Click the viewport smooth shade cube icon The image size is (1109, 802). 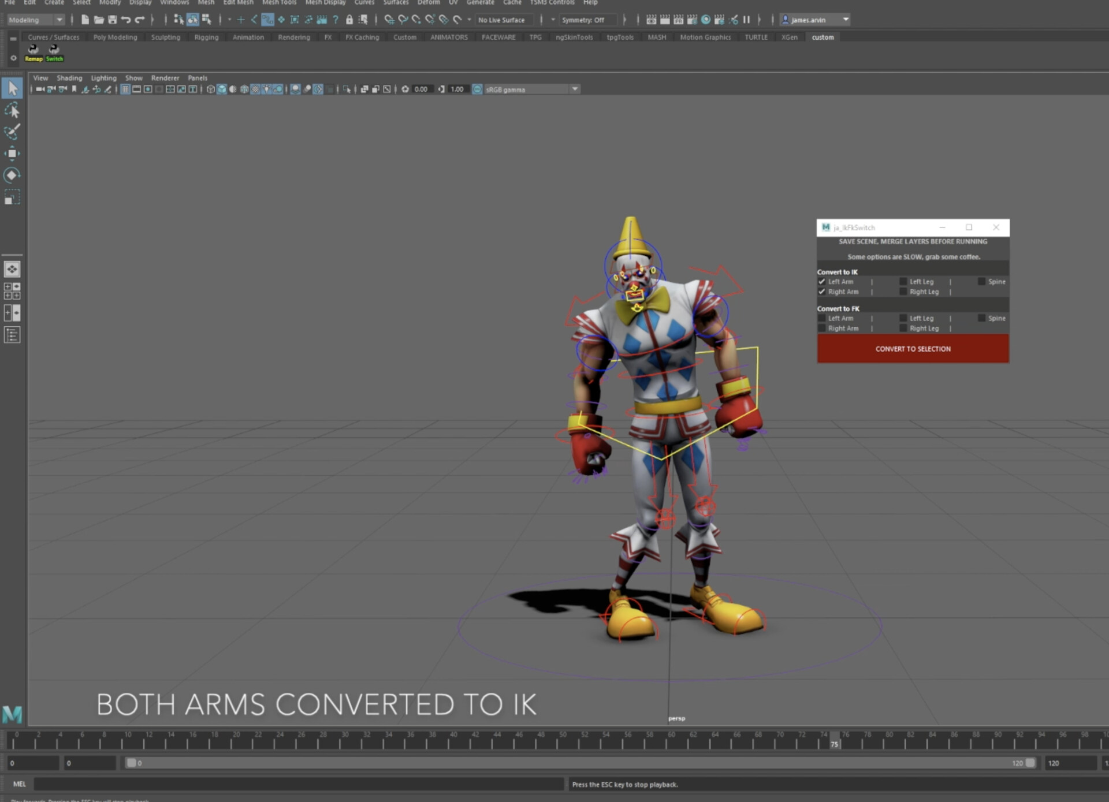tap(222, 89)
